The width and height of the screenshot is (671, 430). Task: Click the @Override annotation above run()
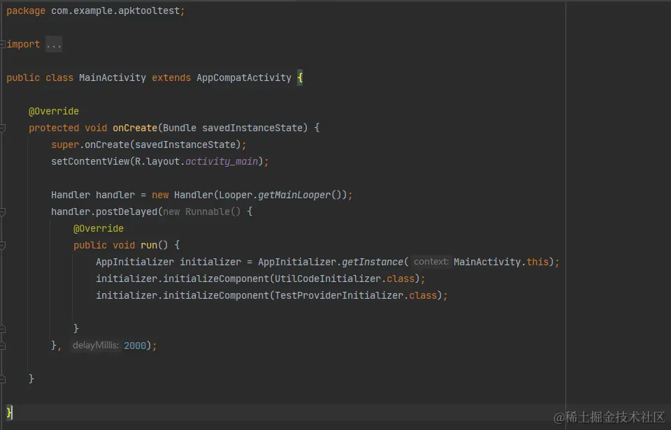click(99, 229)
